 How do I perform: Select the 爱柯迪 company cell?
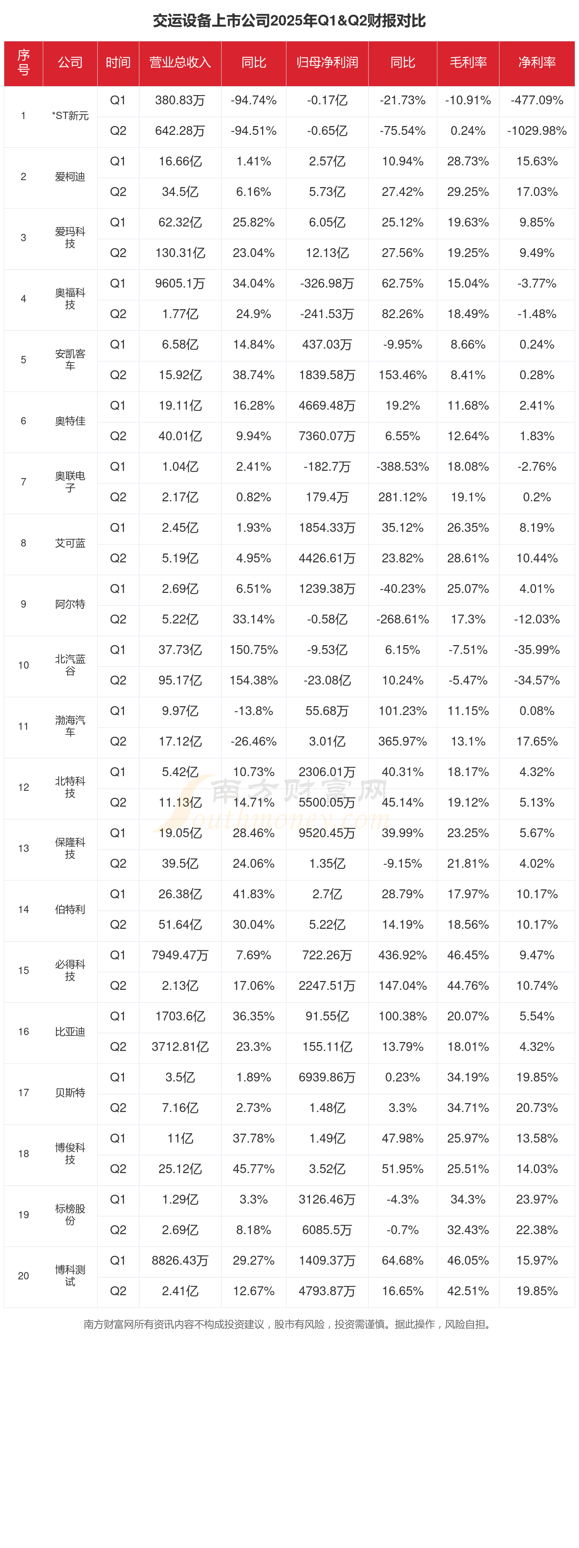[70, 177]
